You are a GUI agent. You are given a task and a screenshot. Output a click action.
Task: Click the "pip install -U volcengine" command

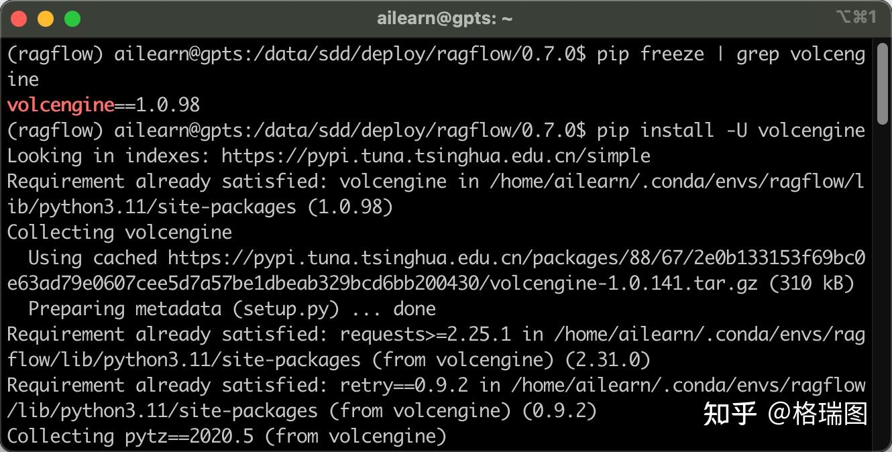tap(731, 130)
